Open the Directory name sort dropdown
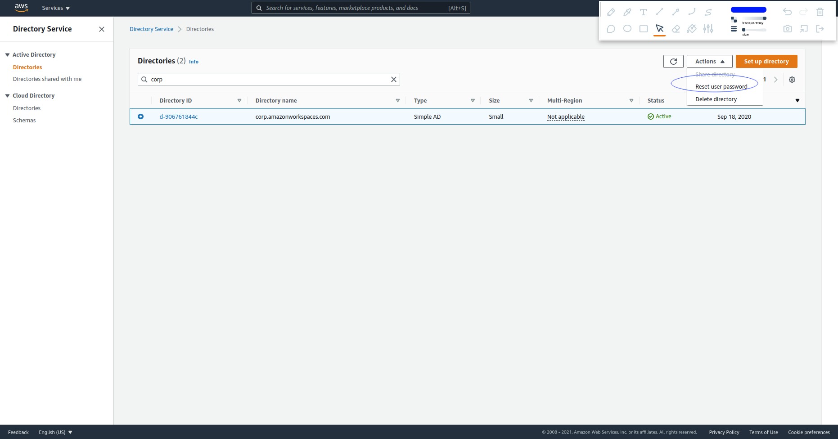This screenshot has width=838, height=439. point(397,100)
